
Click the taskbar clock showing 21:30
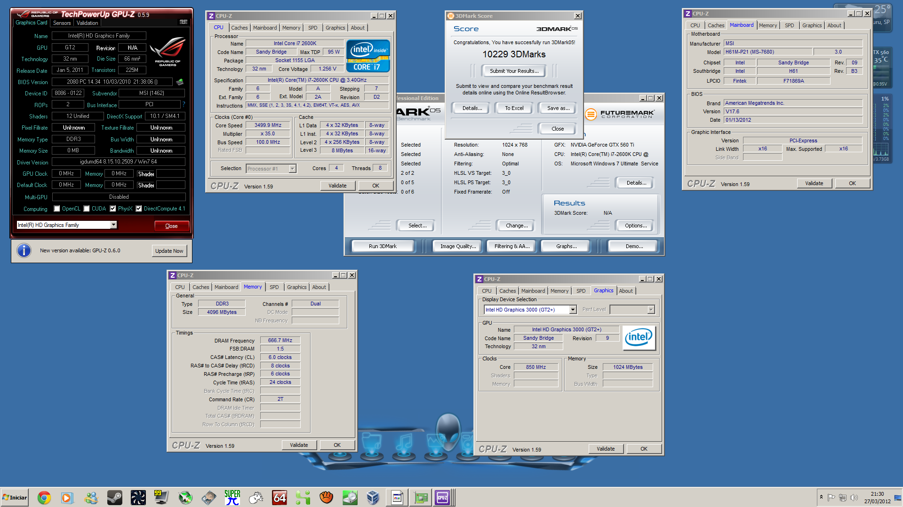pyautogui.click(x=877, y=498)
